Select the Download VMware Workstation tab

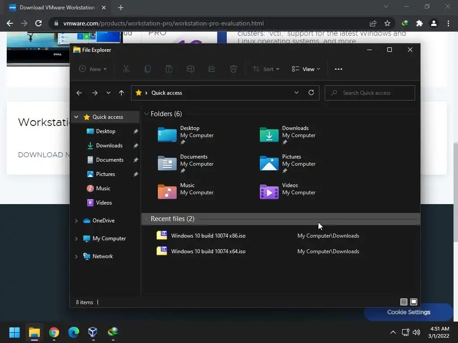[57, 8]
